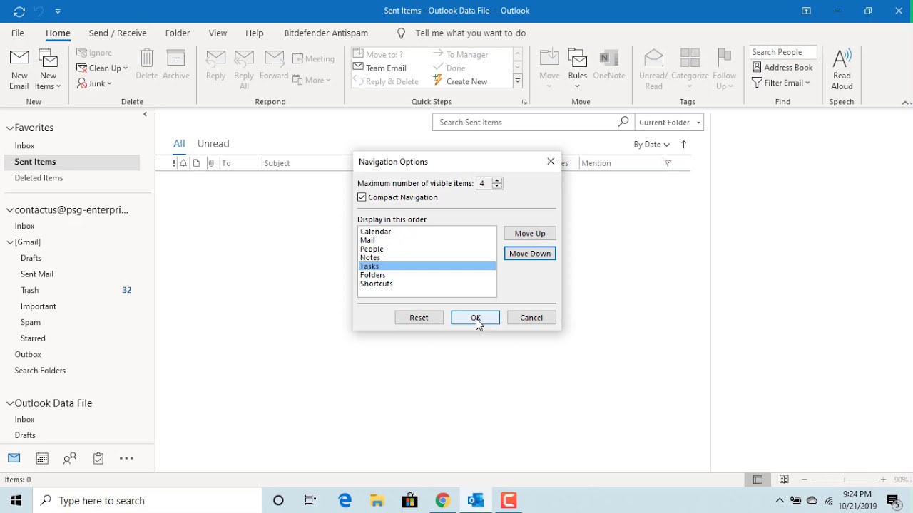Click the Tell me lightbulb icon
913x513 pixels.
coord(401,33)
